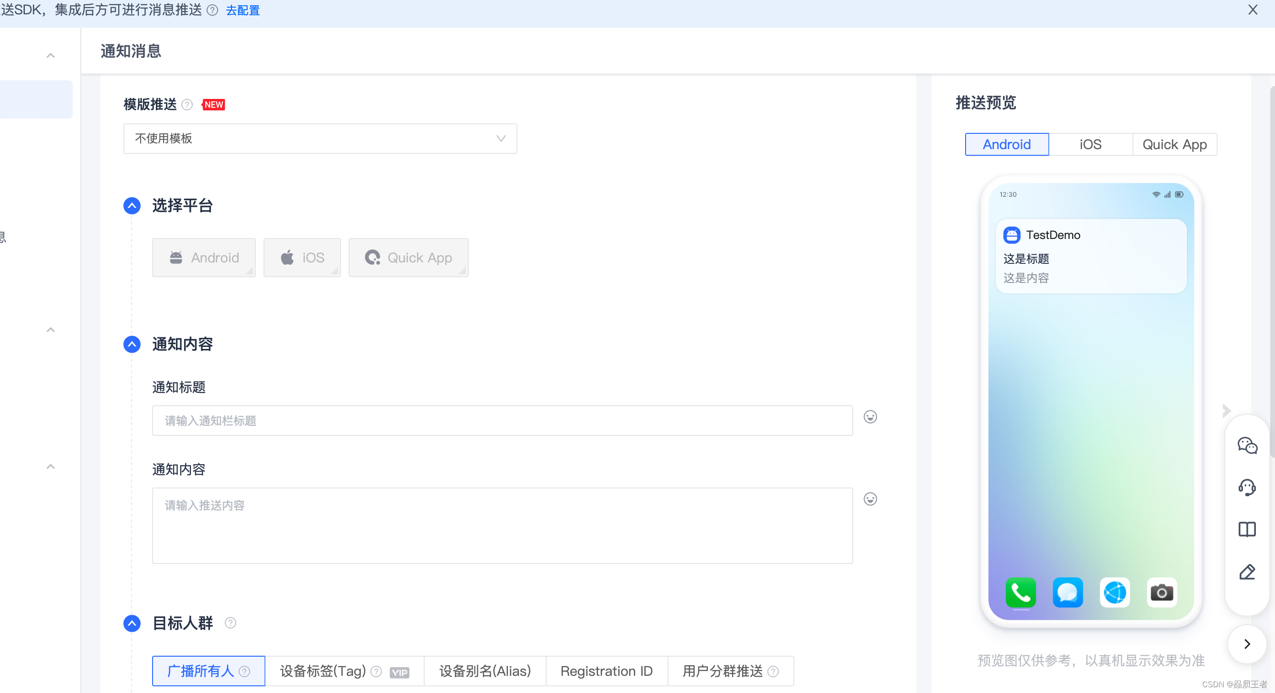The width and height of the screenshot is (1275, 693).
Task: Click the 通知标题 input field
Action: [x=502, y=421]
